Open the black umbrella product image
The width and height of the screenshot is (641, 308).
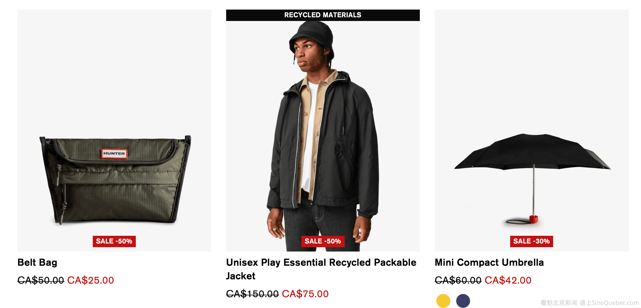coord(531,130)
